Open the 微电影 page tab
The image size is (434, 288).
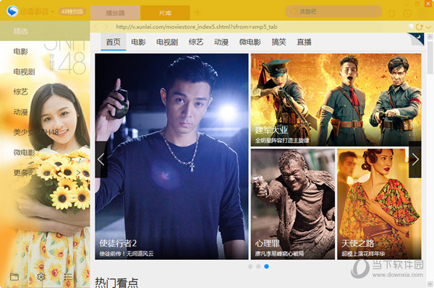pyautogui.click(x=250, y=42)
